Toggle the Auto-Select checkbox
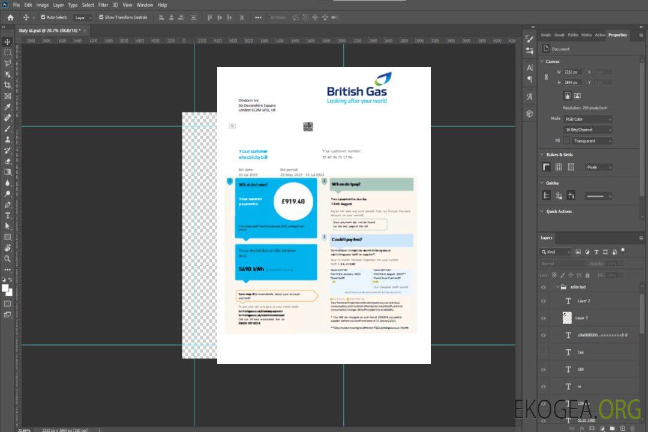Screen dimensions: 648x432 [43, 17]
